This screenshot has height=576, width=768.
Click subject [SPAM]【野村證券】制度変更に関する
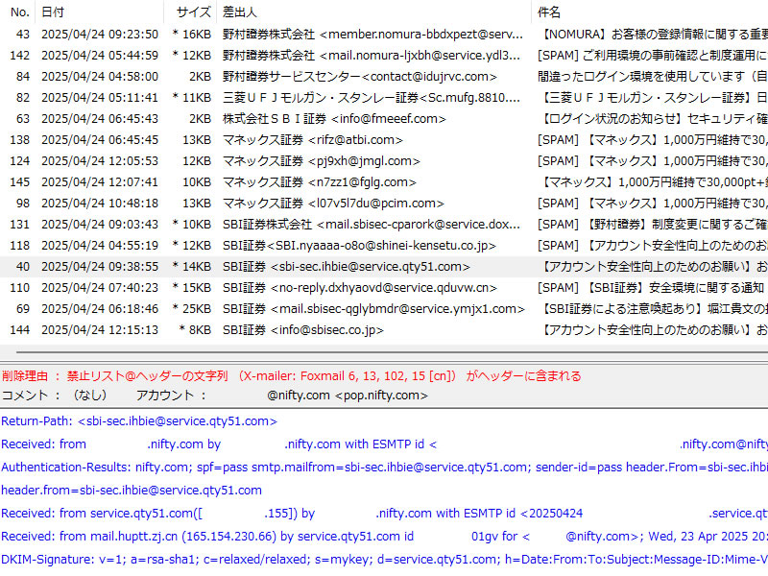point(653,224)
